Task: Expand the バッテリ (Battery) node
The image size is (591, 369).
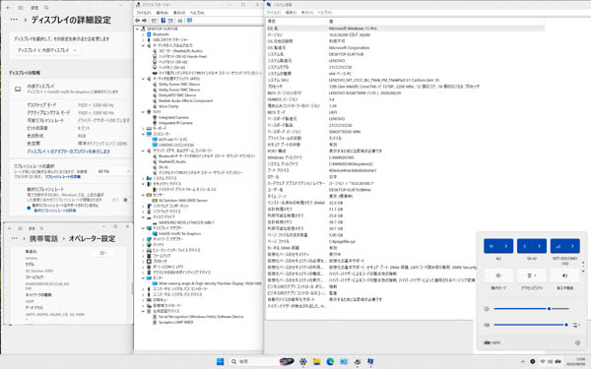Action: coord(143,245)
